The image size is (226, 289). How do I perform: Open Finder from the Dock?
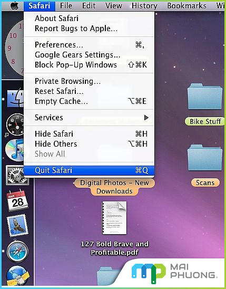tap(15, 99)
